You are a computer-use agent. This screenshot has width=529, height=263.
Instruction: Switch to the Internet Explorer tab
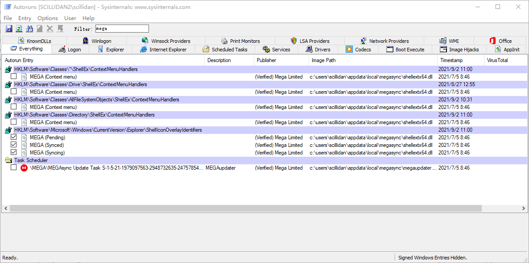pyautogui.click(x=164, y=50)
